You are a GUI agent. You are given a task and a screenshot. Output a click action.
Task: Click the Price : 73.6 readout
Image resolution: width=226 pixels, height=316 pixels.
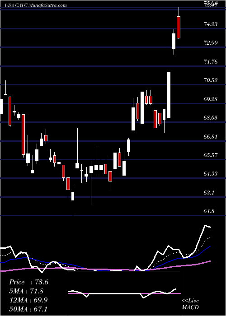coord(28,282)
